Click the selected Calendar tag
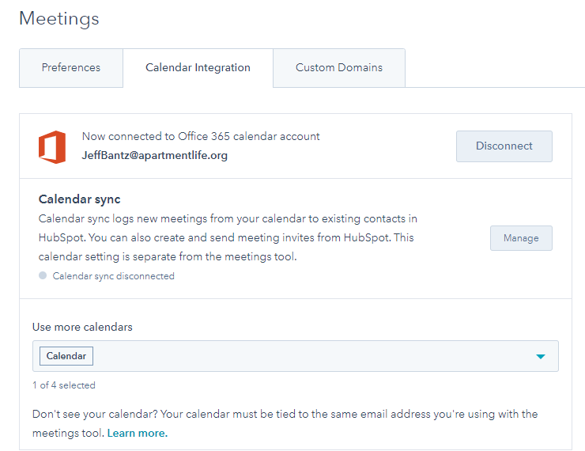Viewport: 585px width, 451px height. (x=66, y=356)
